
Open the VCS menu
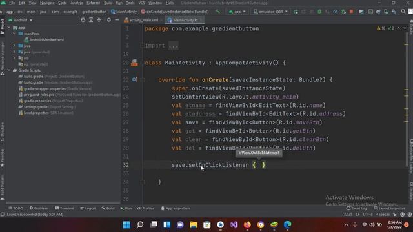[142, 3]
